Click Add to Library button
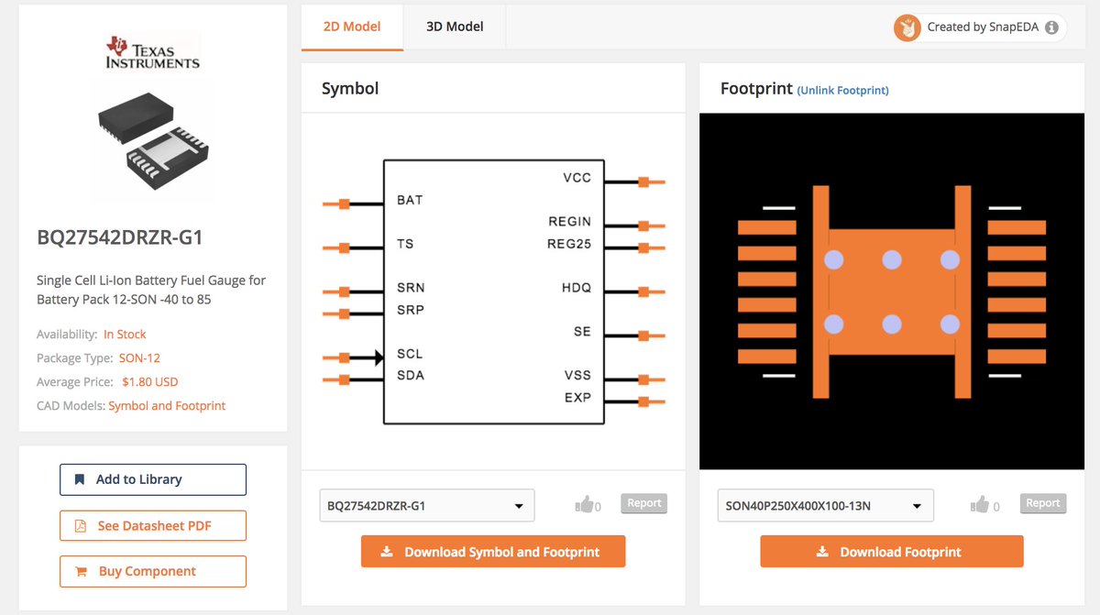Image resolution: width=1100 pixels, height=615 pixels. (153, 479)
